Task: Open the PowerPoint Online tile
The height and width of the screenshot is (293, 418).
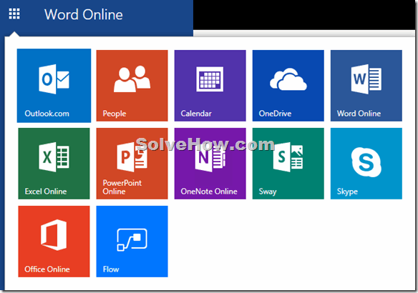Action: [132, 164]
